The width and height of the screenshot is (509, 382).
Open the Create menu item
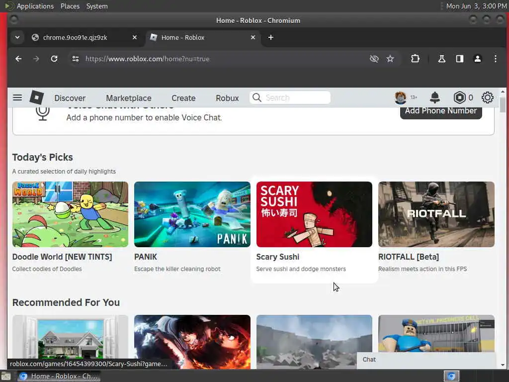click(183, 98)
